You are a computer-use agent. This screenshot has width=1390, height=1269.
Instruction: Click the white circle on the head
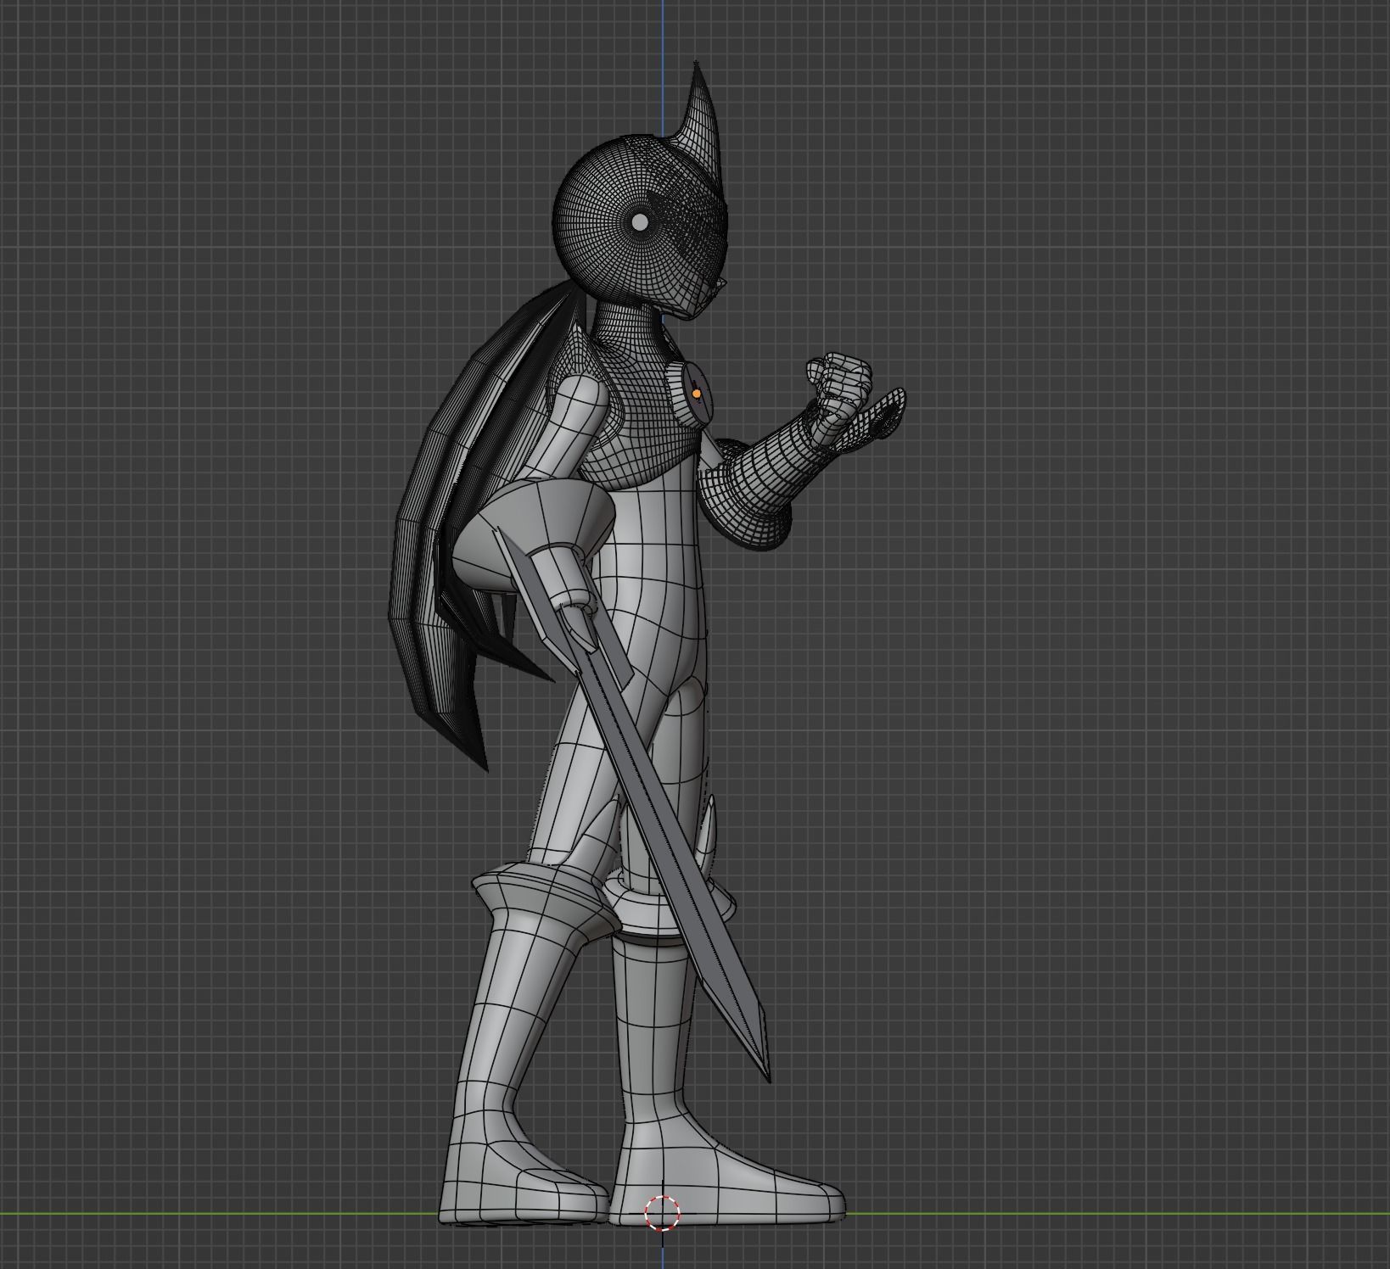(640, 222)
